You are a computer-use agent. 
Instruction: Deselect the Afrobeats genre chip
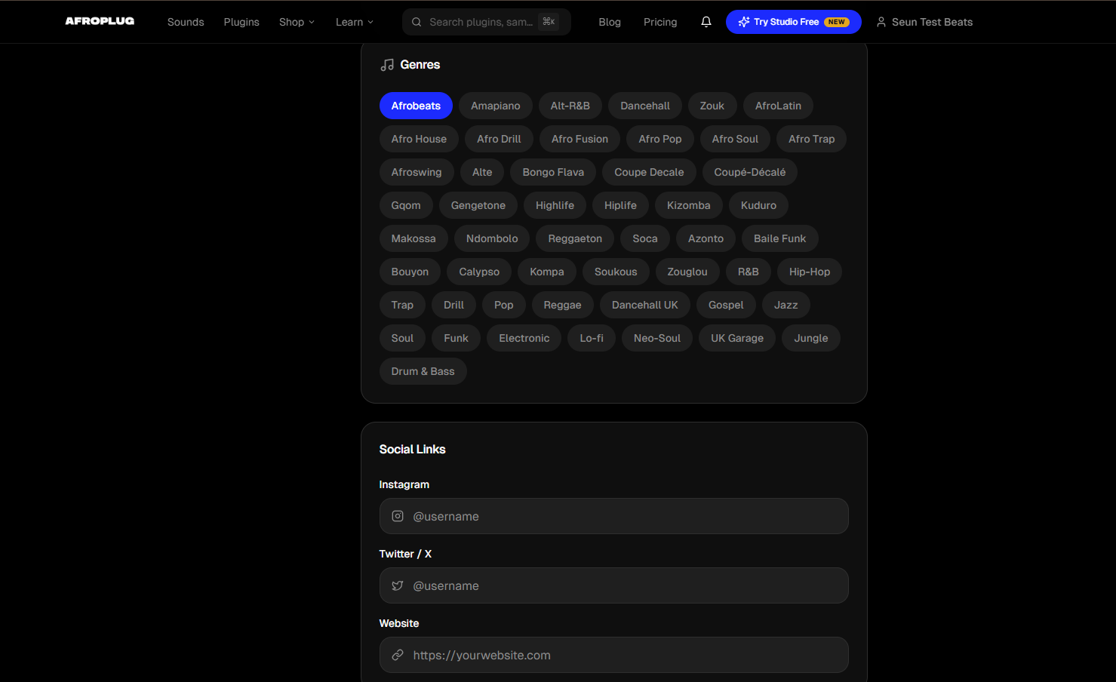pos(416,106)
